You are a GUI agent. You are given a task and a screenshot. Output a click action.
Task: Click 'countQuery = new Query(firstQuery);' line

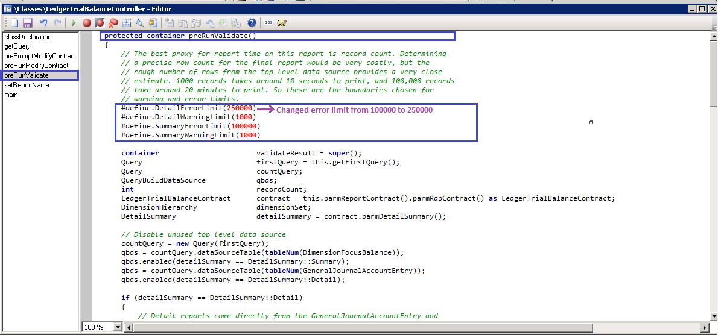click(x=195, y=243)
